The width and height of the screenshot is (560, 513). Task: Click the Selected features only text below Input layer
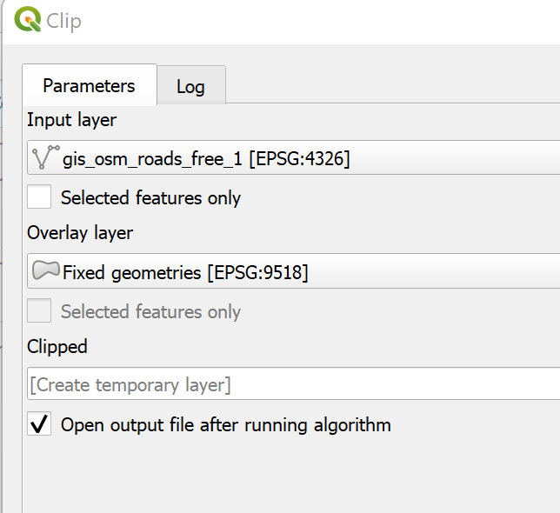[x=150, y=198]
